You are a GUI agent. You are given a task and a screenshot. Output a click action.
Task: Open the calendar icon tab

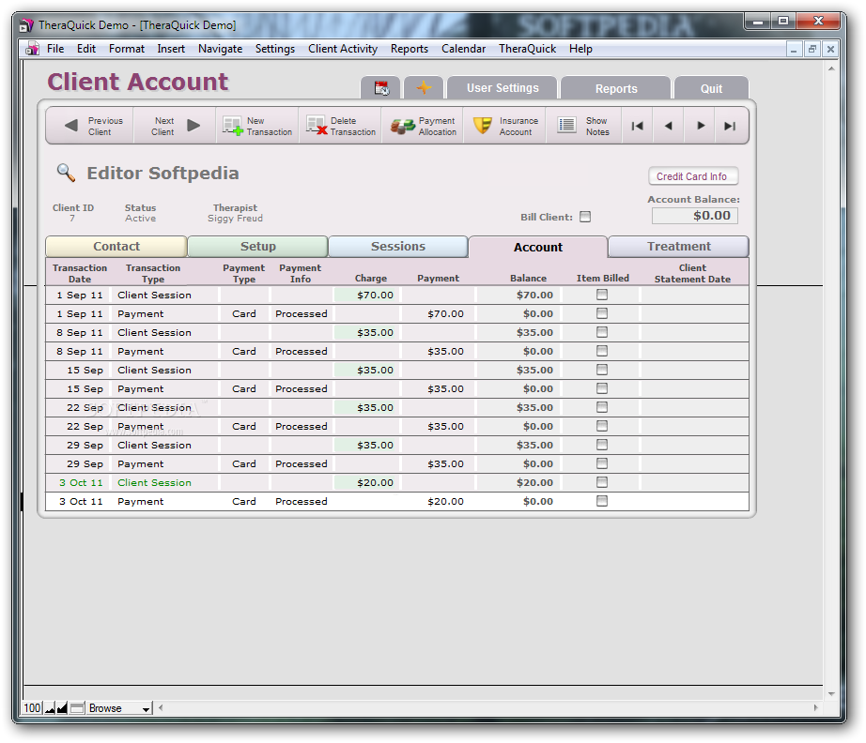[381, 87]
